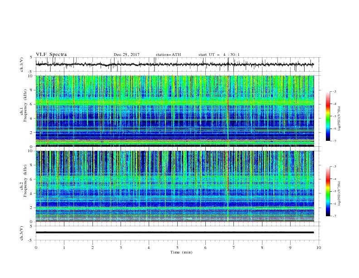Screen dimensions: 359x278
Task: Click time axis tick label "8"
Action: [x=262, y=248]
